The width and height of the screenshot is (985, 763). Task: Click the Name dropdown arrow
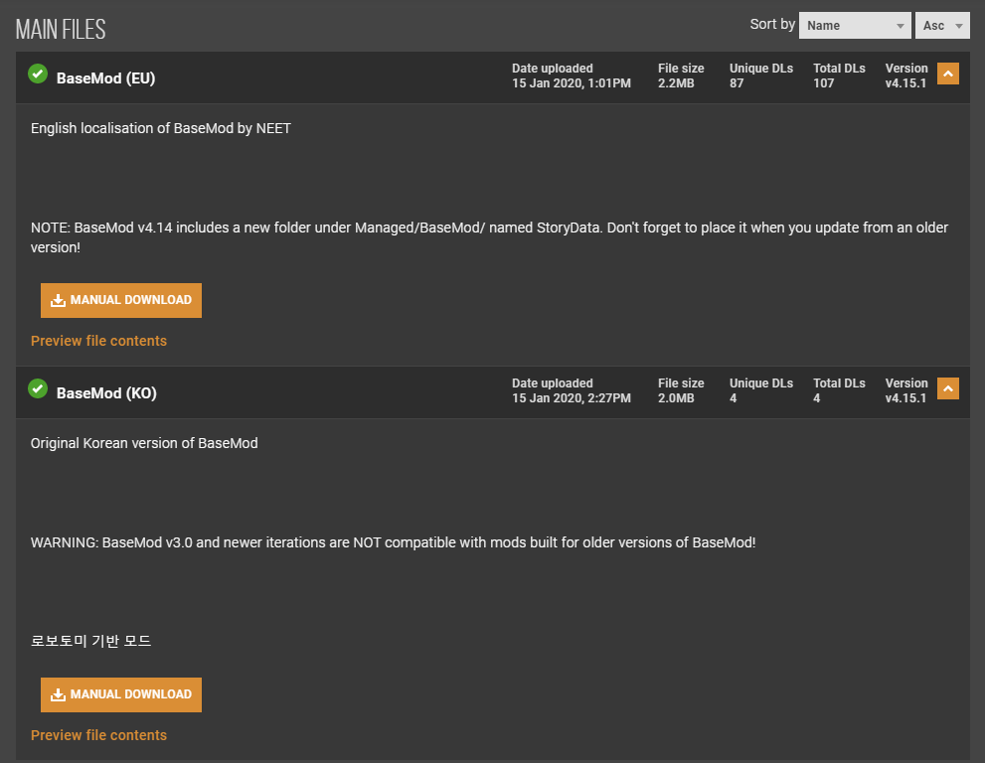900,27
